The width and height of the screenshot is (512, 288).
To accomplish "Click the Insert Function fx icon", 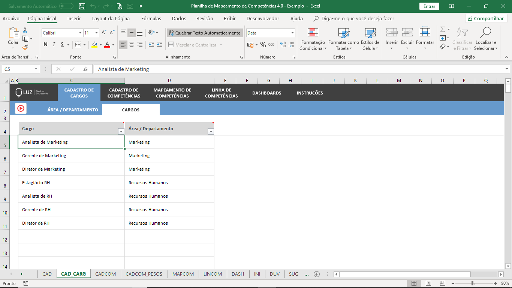I will pos(85,69).
